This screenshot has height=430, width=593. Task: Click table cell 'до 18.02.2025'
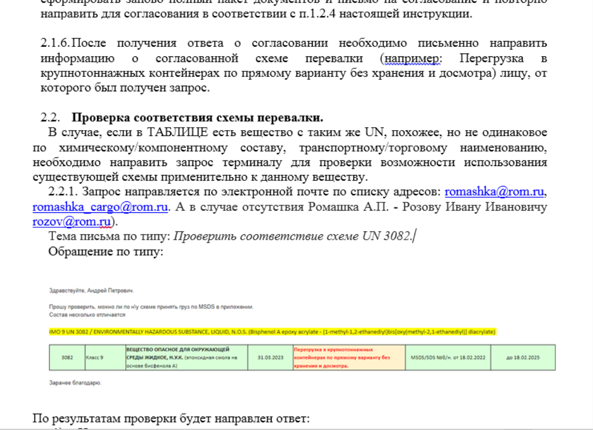pos(523,357)
